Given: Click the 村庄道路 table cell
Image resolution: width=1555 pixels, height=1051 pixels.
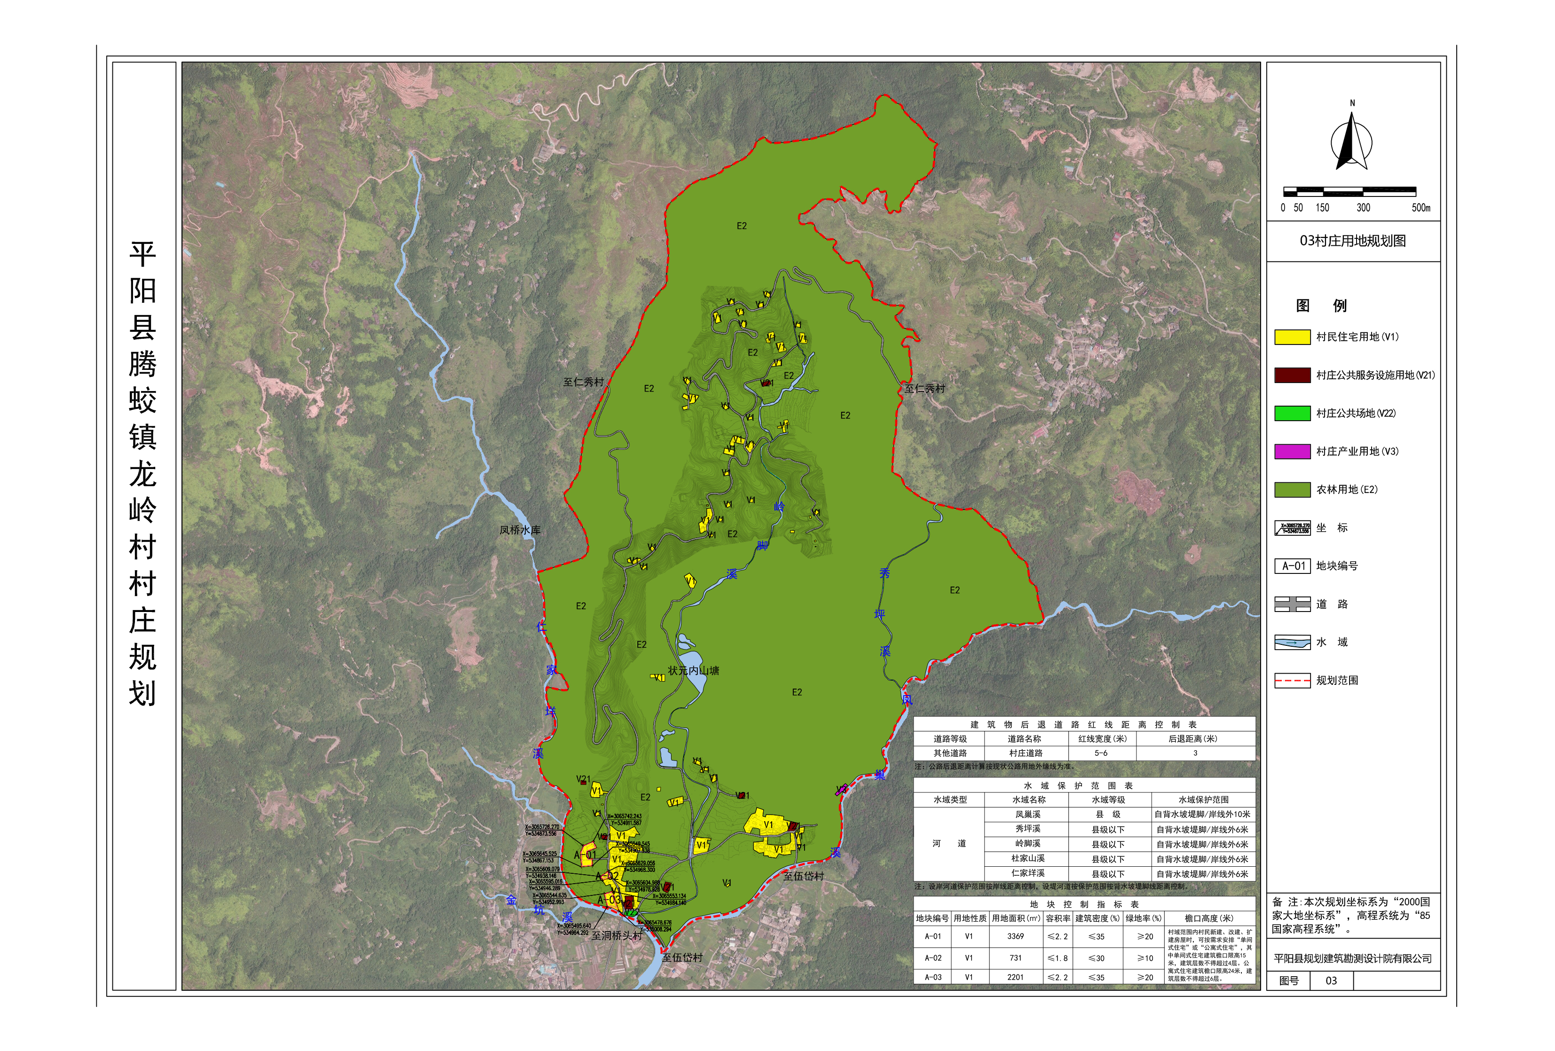Looking at the screenshot, I should pyautogui.click(x=1026, y=753).
